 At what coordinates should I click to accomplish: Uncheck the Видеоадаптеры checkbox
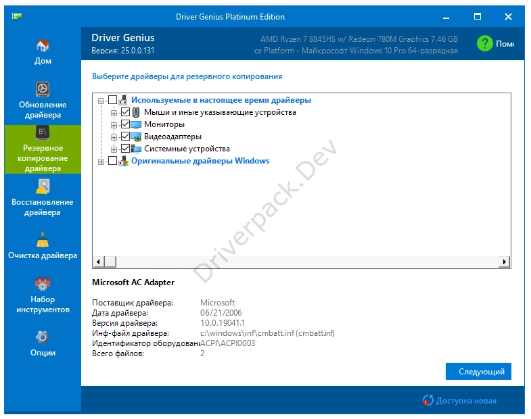[x=125, y=136]
